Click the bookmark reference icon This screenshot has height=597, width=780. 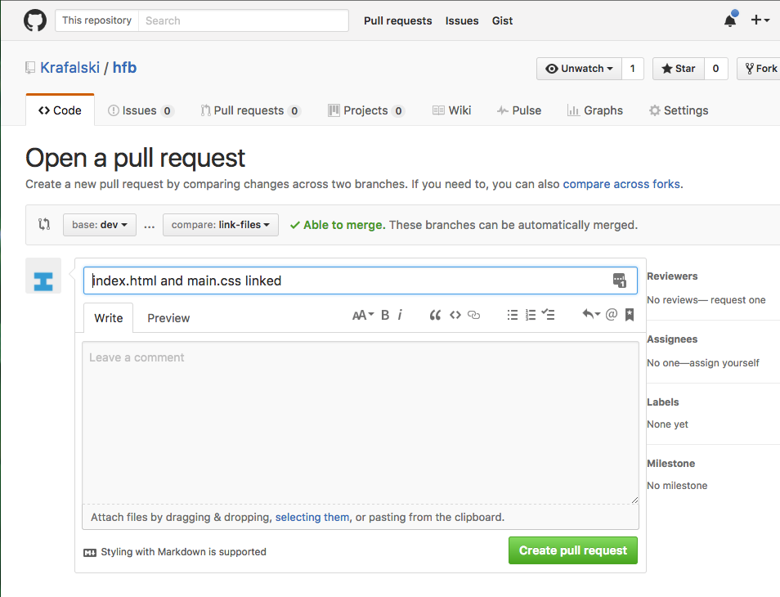(x=630, y=314)
